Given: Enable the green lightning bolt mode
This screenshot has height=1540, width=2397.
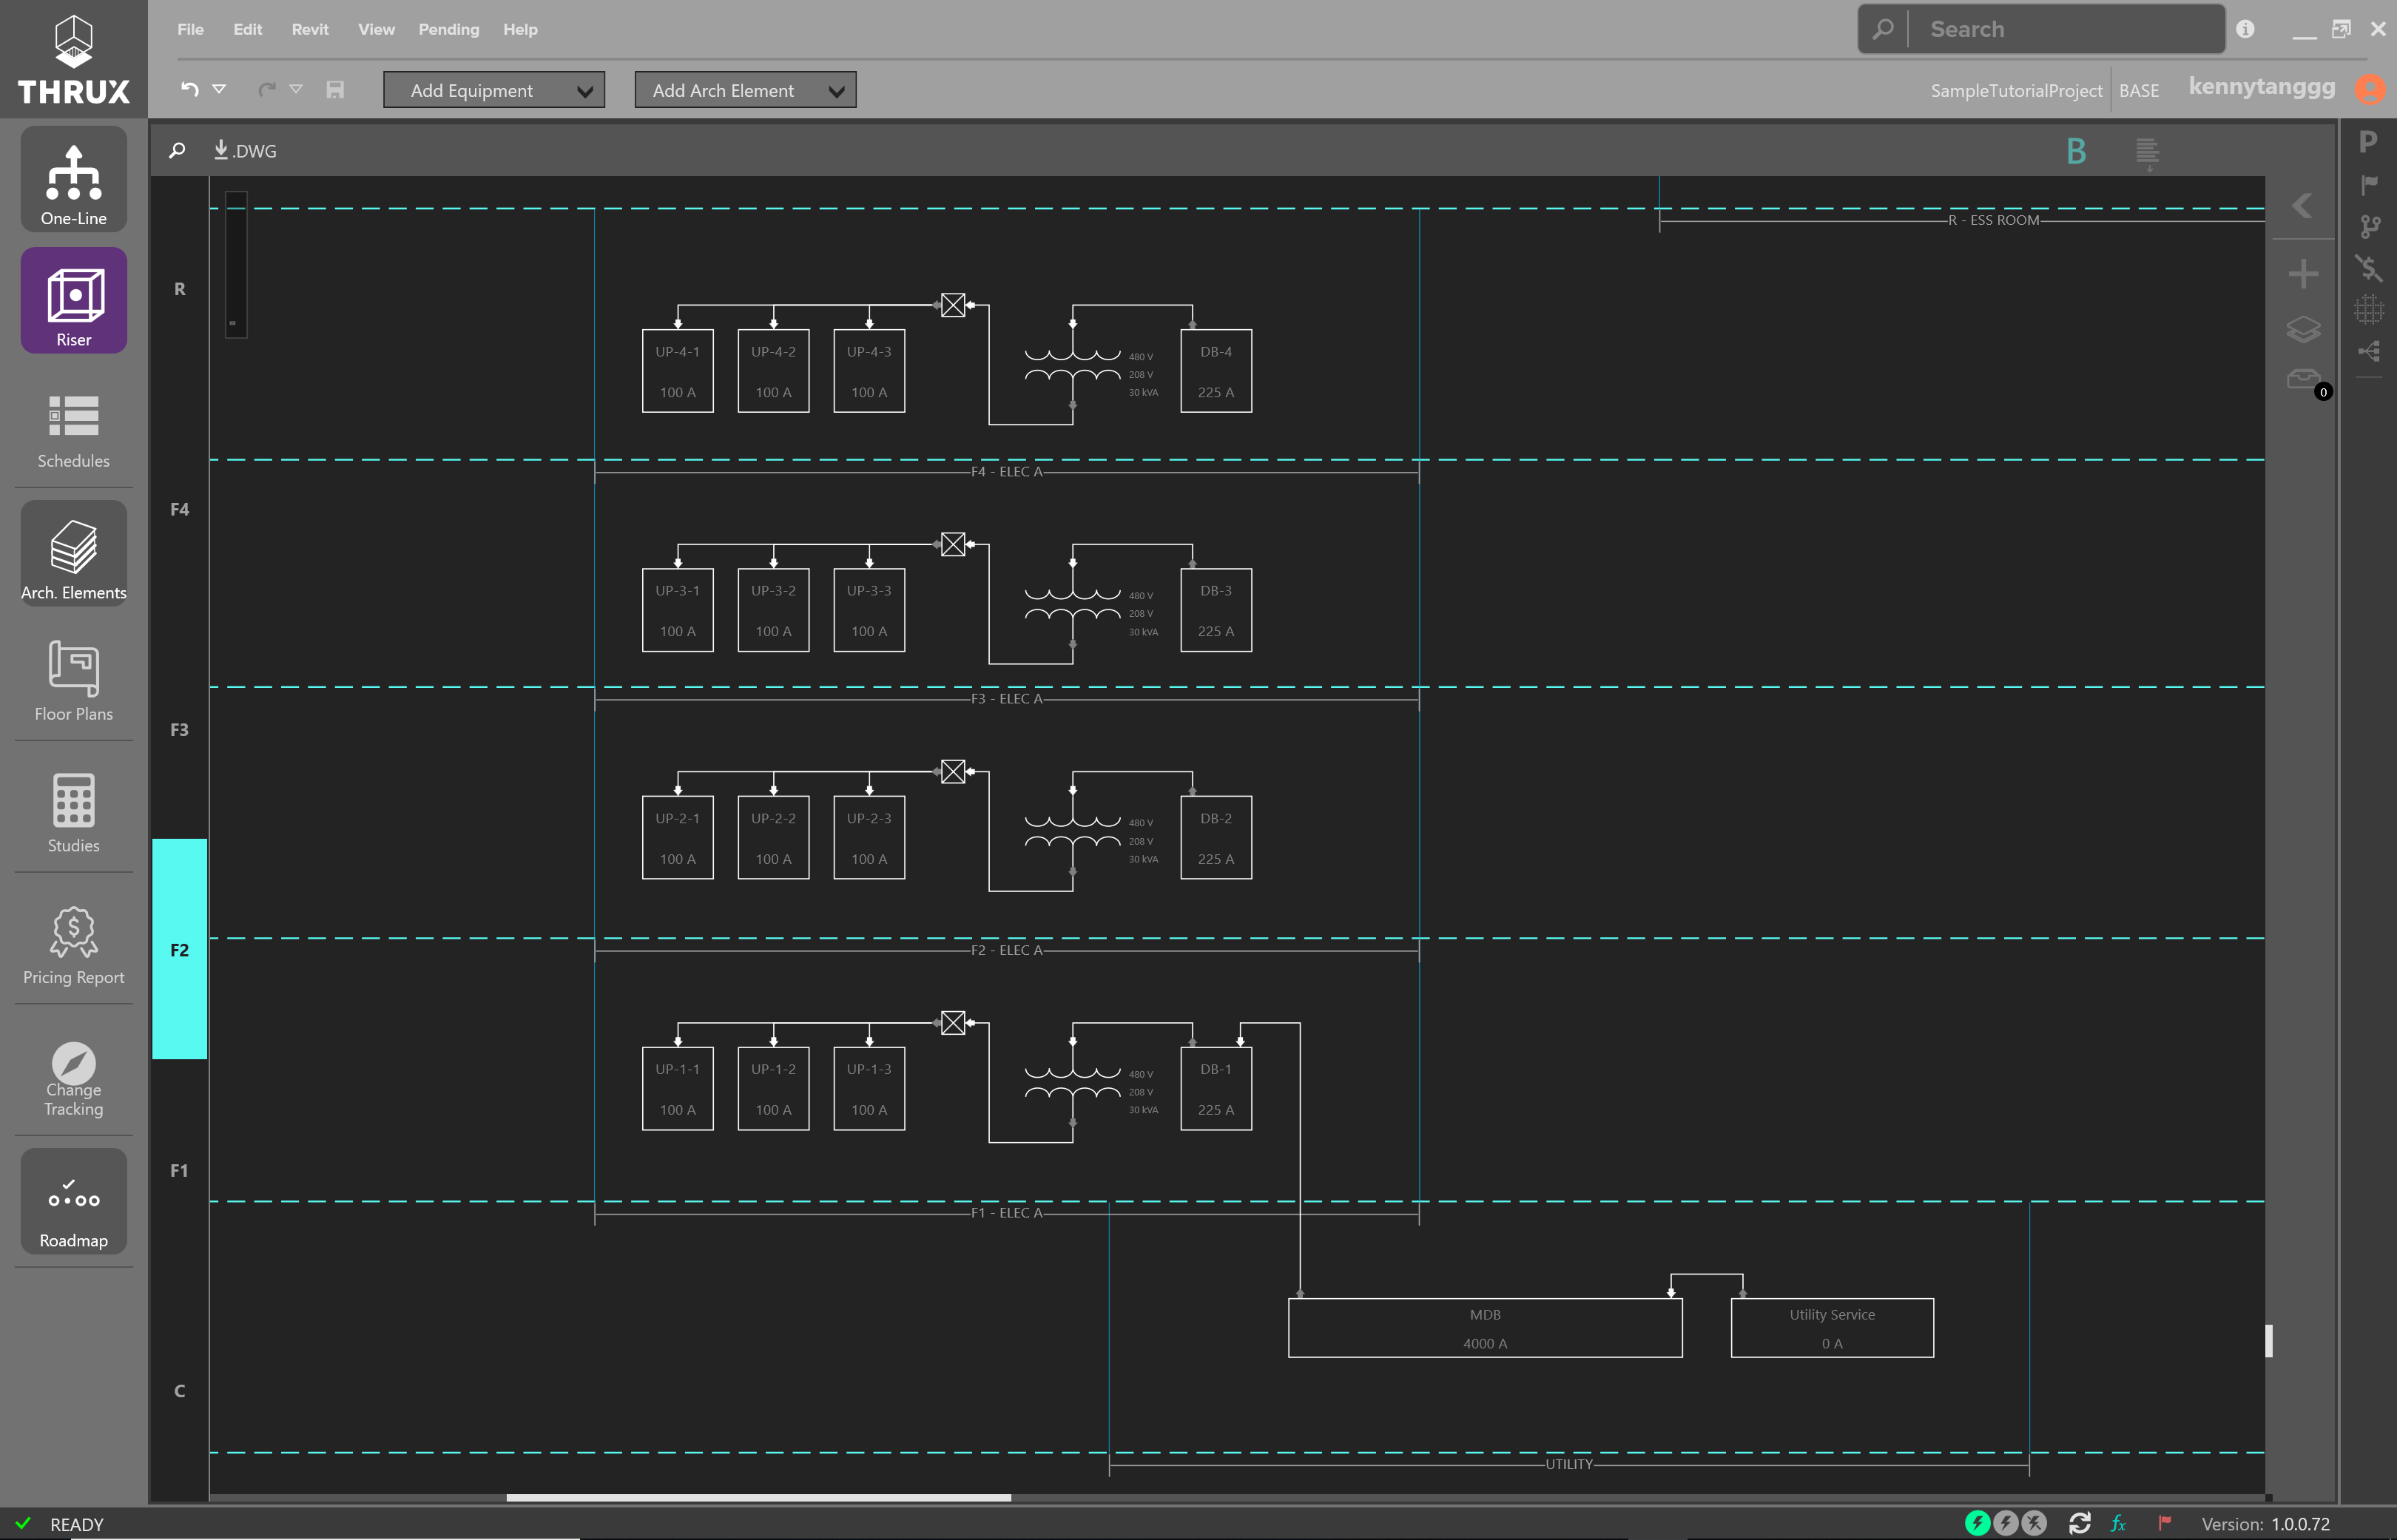Looking at the screenshot, I should pyautogui.click(x=1977, y=1523).
